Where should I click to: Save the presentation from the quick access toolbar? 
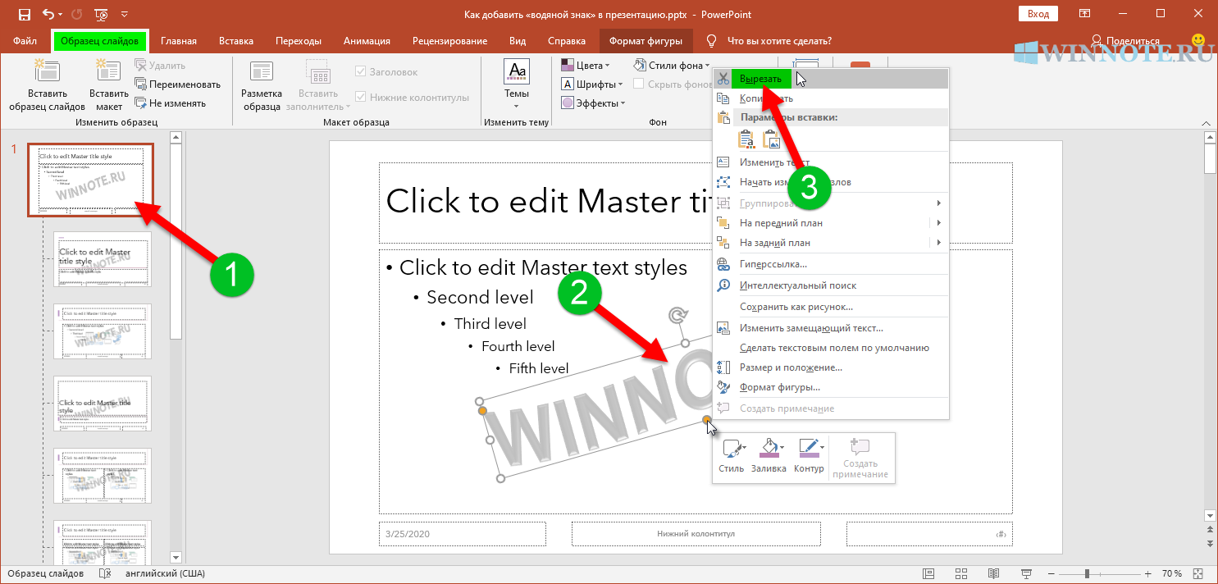(24, 14)
